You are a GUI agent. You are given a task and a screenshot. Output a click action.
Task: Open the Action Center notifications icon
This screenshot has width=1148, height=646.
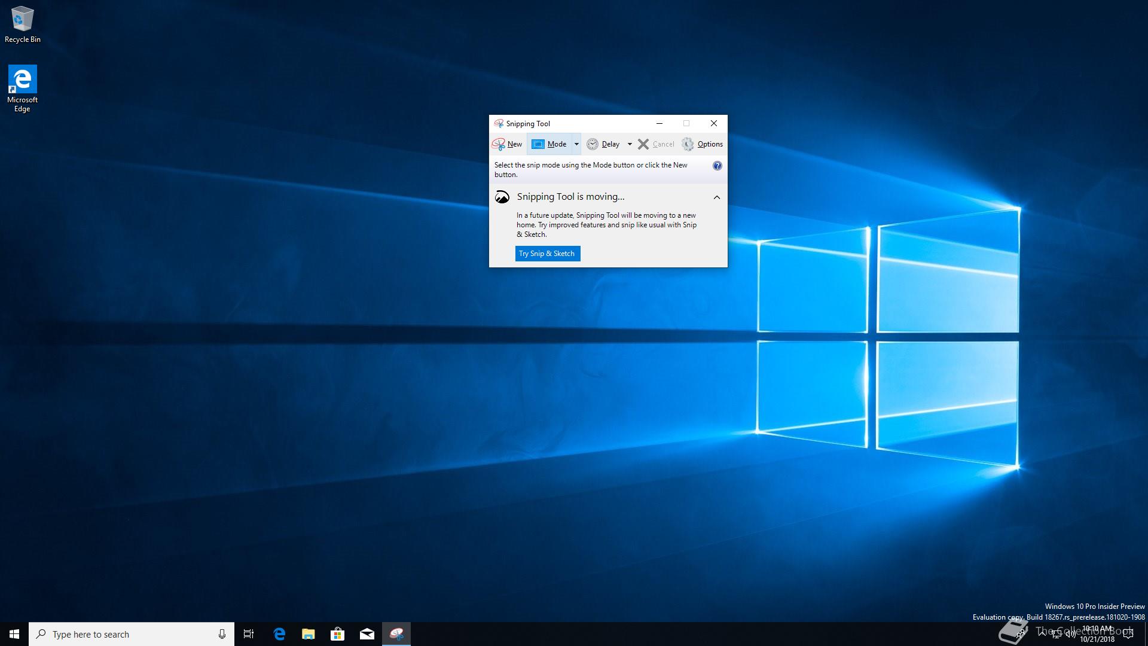1128,634
